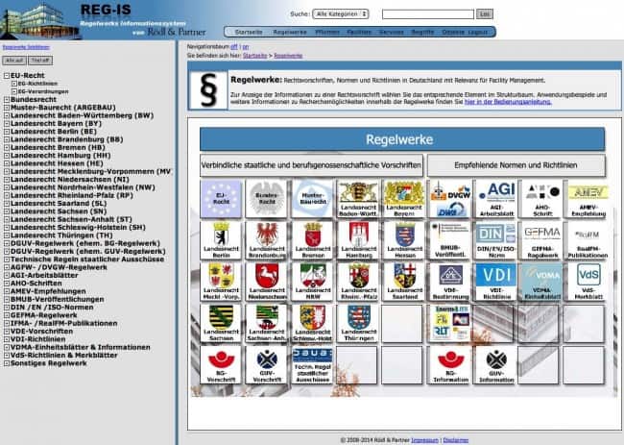Click Logout in the navigation bar
Image resolution: width=624 pixels, height=445 pixels.
[477, 32]
